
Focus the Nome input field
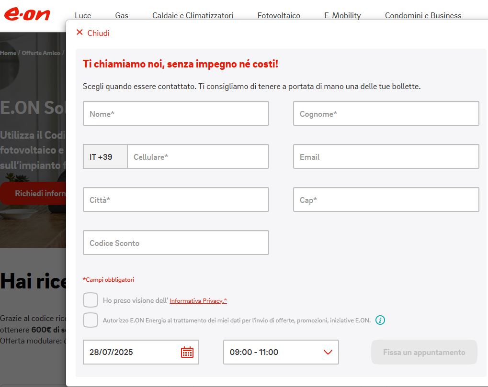[x=176, y=113]
